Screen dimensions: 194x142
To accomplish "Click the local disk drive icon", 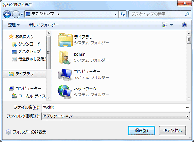I will (14, 96).
